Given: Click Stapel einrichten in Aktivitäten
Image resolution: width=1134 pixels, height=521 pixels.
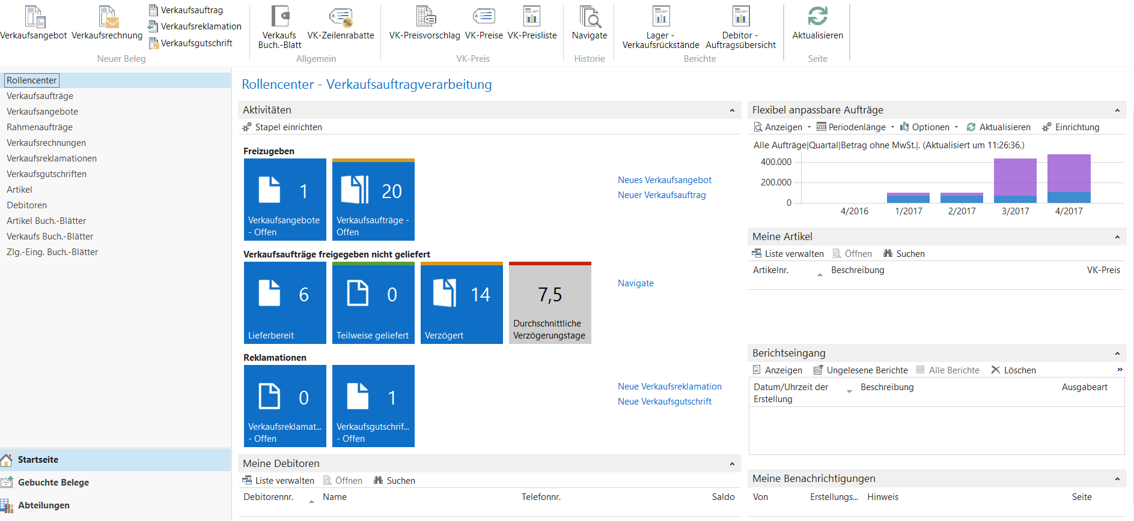Looking at the screenshot, I should pos(282,127).
